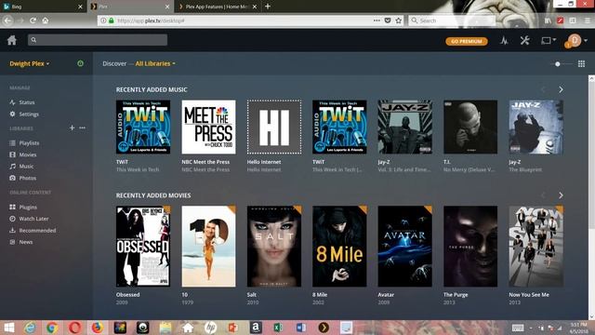Open Plugins in Online Content
This screenshot has width=595, height=335.
pyautogui.click(x=28, y=207)
